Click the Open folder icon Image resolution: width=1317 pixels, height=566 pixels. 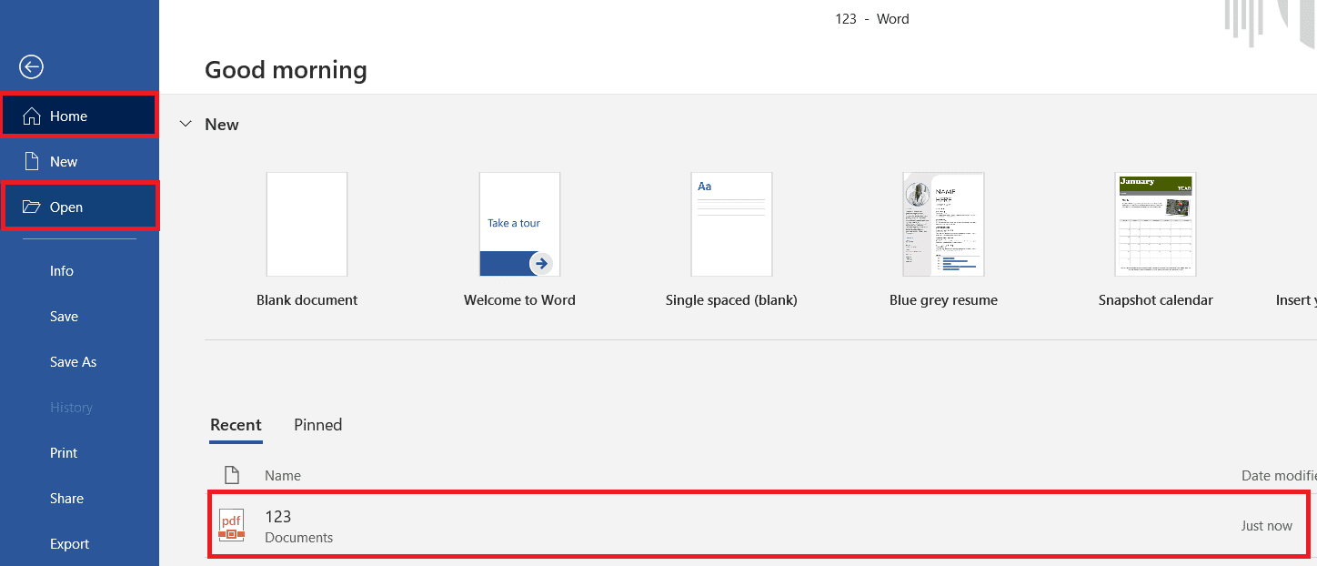pyautogui.click(x=32, y=207)
